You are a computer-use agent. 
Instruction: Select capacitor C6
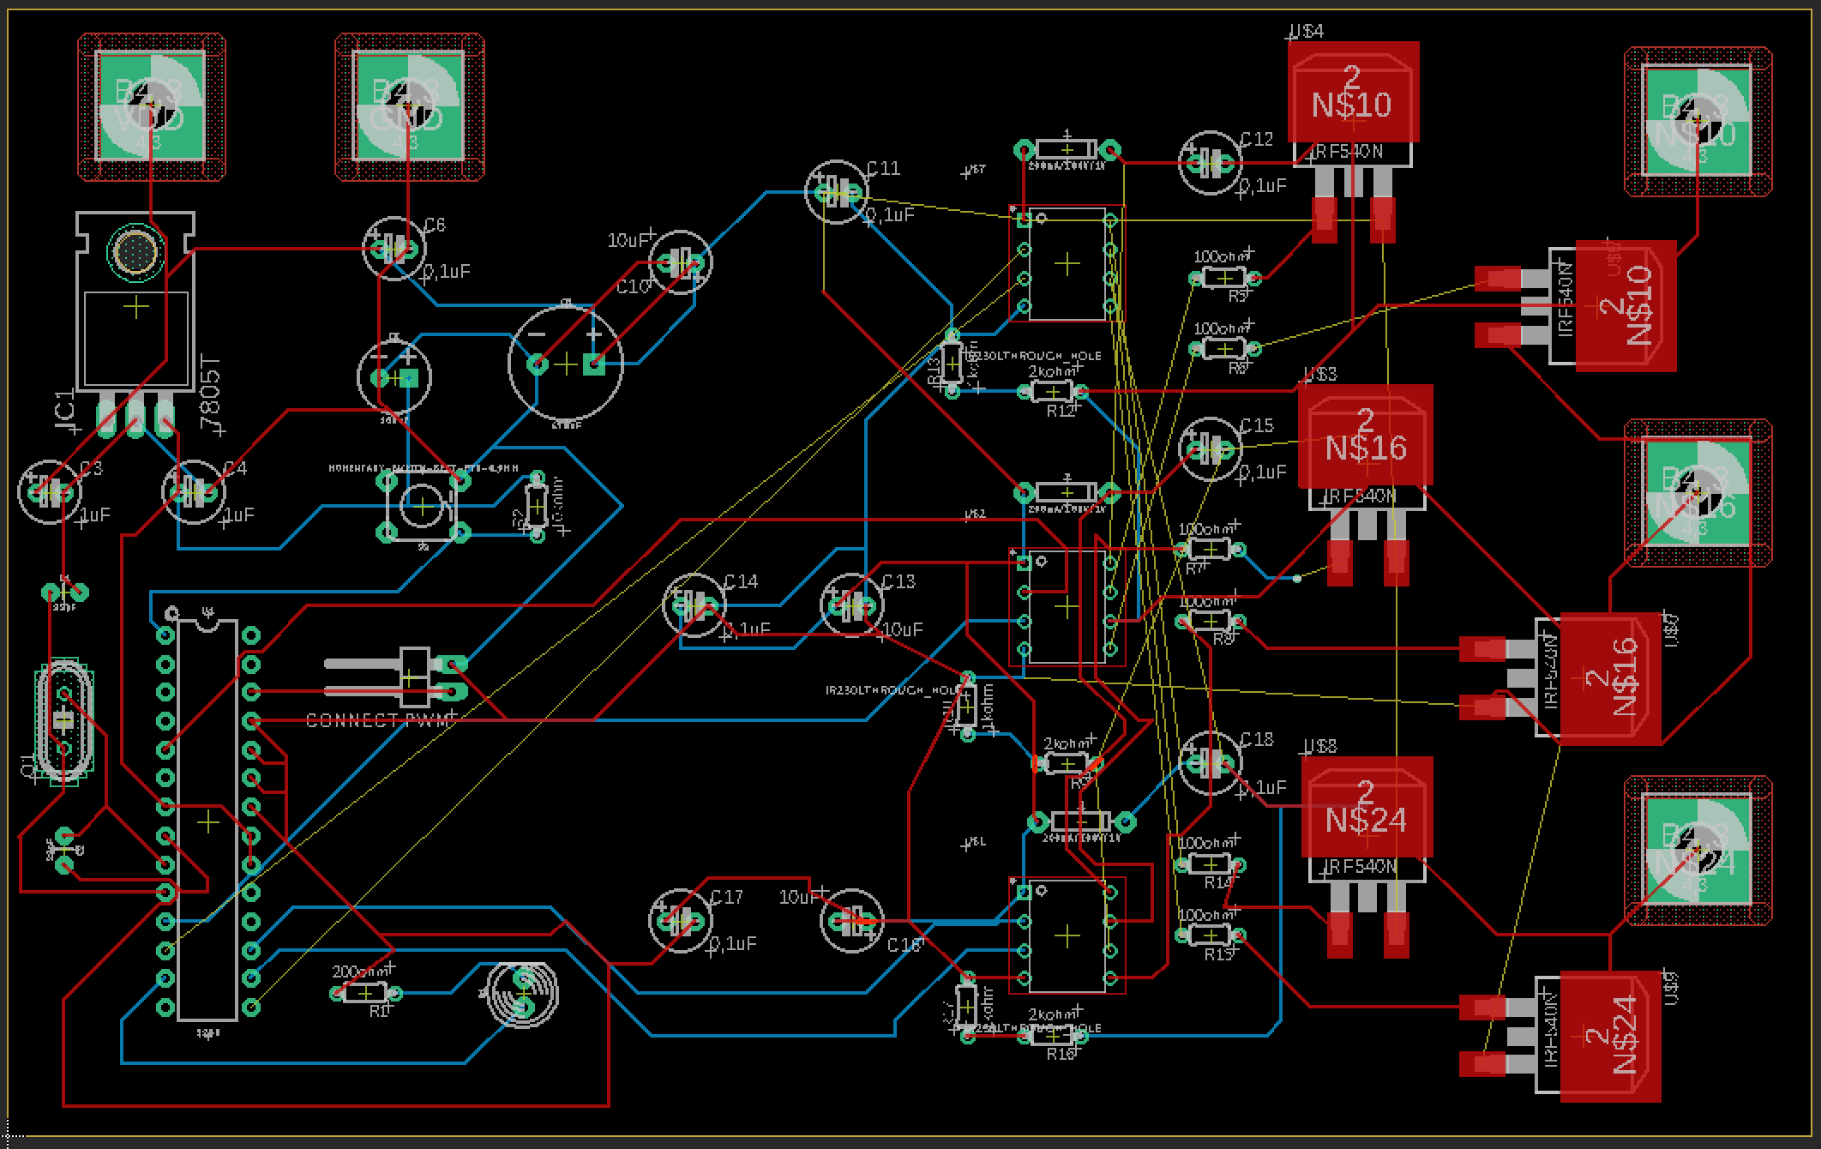[394, 249]
